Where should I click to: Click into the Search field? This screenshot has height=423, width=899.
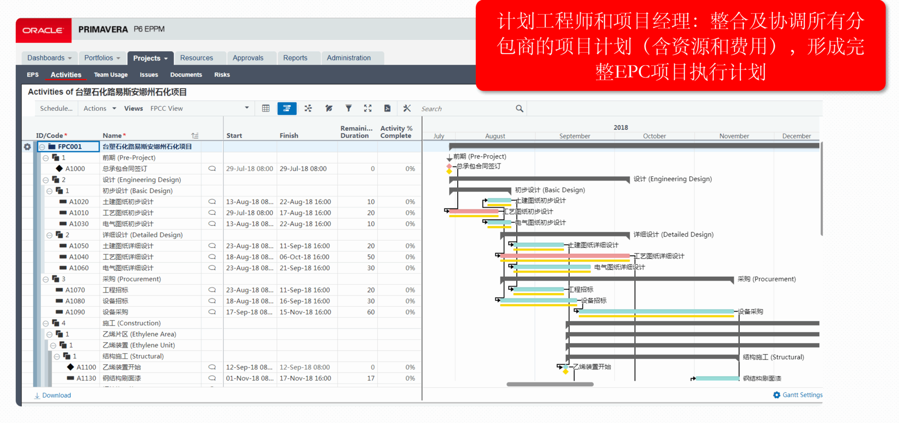click(x=465, y=109)
